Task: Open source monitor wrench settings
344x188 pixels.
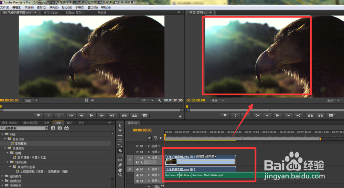Action: tap(159, 100)
